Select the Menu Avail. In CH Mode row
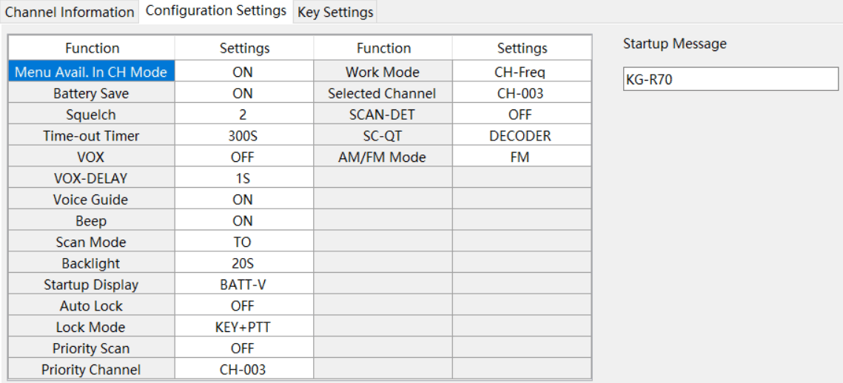The height and width of the screenshot is (383, 843). 92,72
